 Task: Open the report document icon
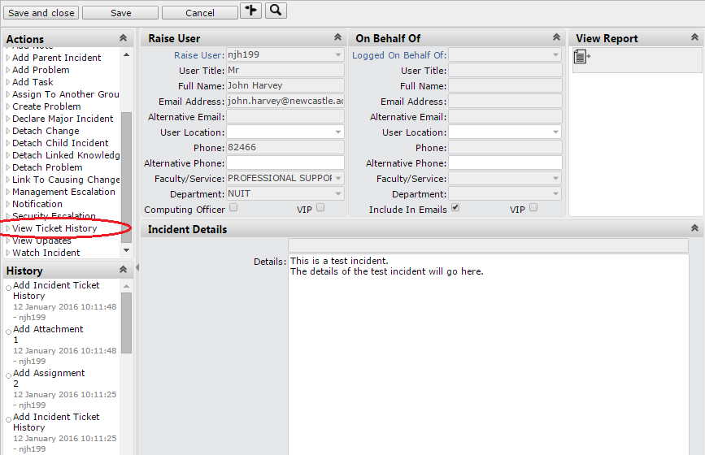tap(581, 56)
